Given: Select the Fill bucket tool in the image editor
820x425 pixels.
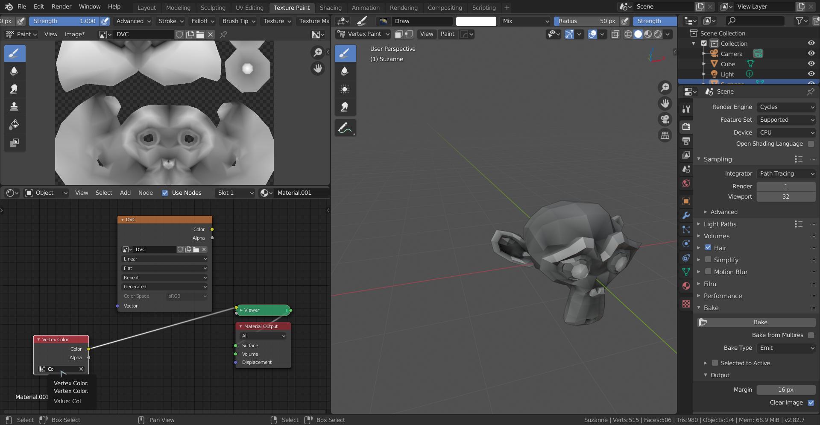Looking at the screenshot, I should (15, 125).
